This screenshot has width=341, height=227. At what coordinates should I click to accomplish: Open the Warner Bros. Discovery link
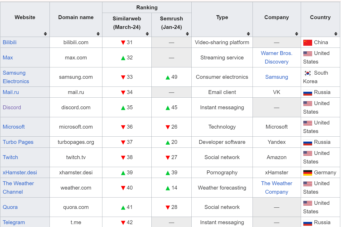pyautogui.click(x=277, y=57)
